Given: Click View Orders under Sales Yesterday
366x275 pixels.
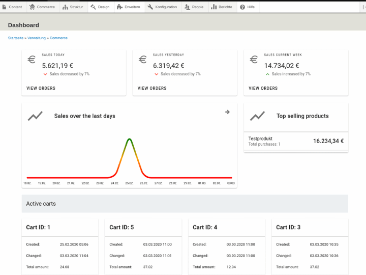Looking at the screenshot, I should coord(152,88).
